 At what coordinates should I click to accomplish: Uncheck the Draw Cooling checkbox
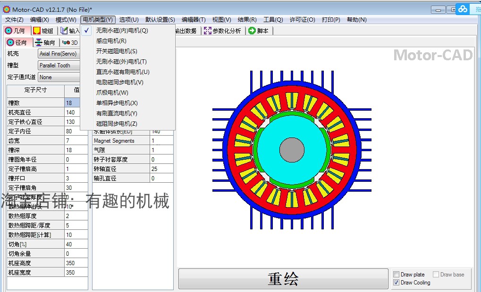click(x=397, y=283)
